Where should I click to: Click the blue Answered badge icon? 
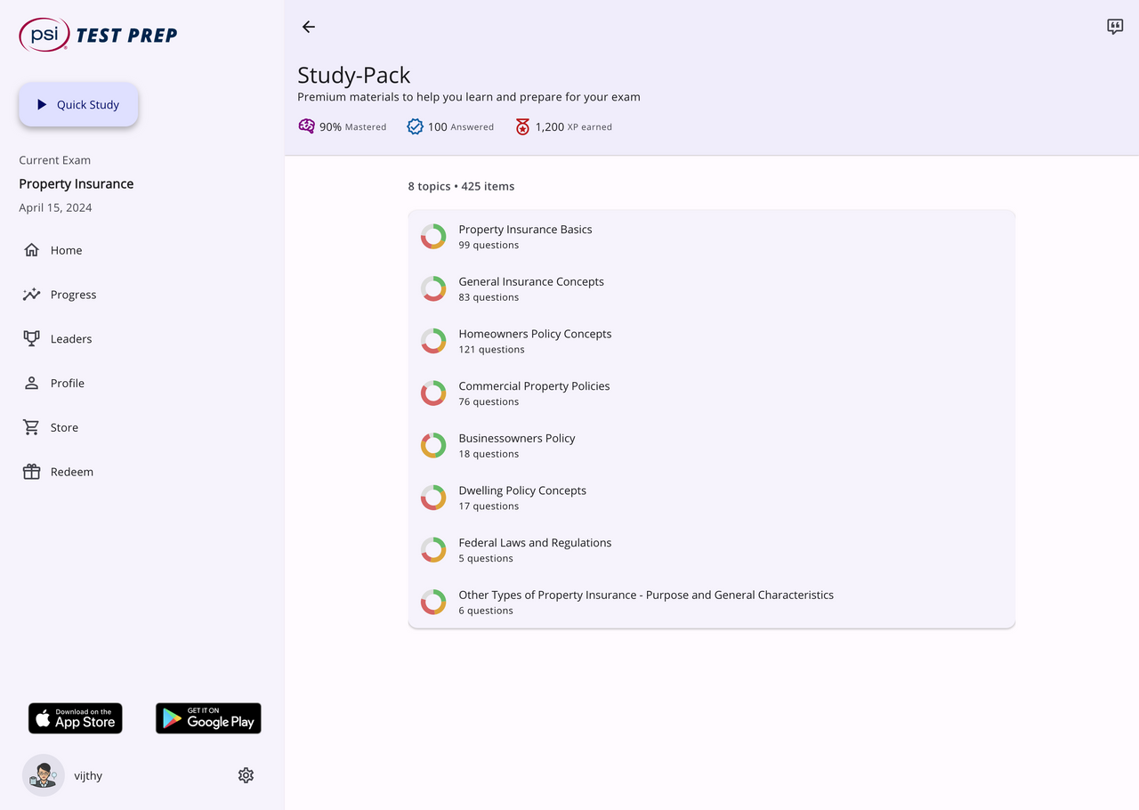tap(415, 126)
